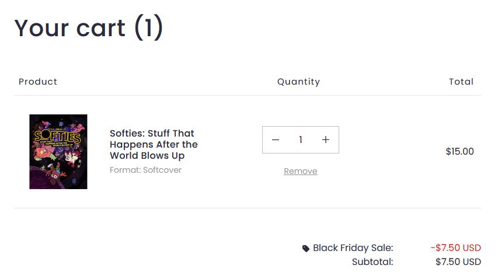Click the red -$7.50 USD discount amount
The width and height of the screenshot is (498, 279).
click(x=455, y=248)
